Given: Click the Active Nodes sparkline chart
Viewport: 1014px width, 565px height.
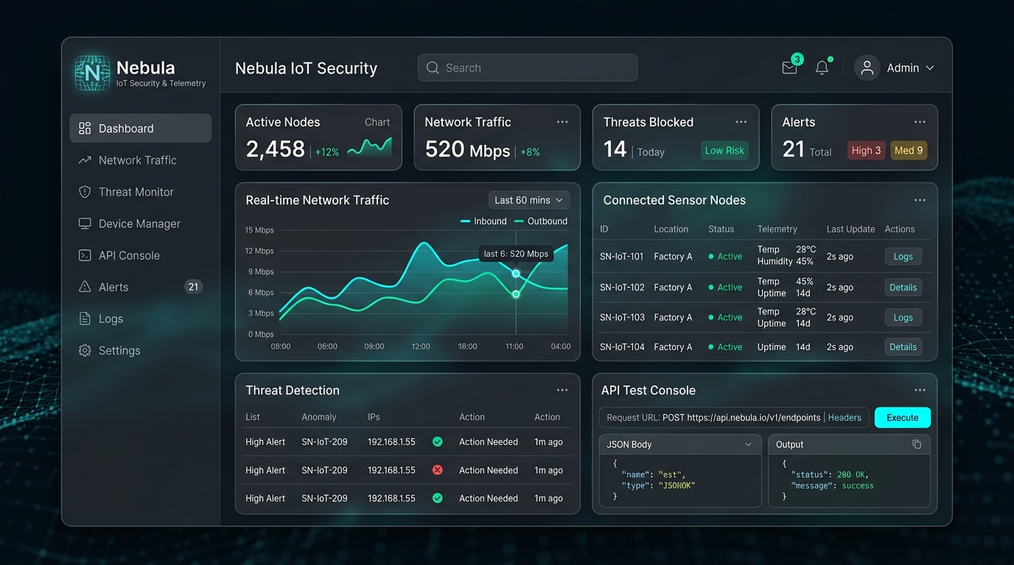Looking at the screenshot, I should 369,146.
